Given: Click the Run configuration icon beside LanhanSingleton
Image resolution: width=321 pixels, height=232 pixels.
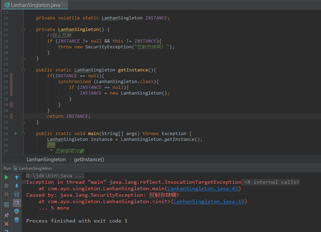Looking at the screenshot, I should point(15,168).
